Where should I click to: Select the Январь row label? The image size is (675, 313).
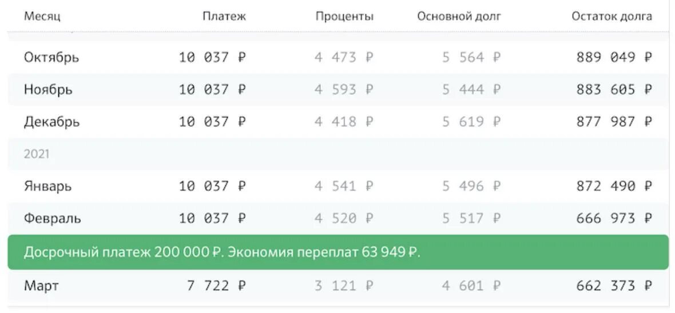tap(47, 186)
